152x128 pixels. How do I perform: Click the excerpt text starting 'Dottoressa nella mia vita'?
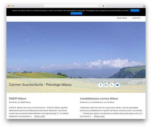point(111,112)
